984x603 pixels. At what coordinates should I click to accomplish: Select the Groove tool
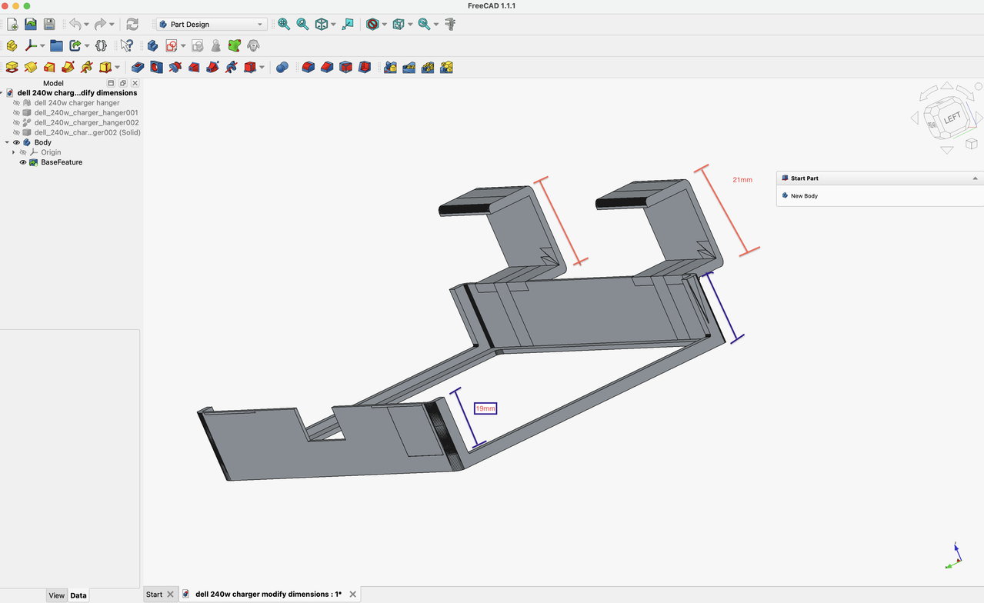coord(175,68)
